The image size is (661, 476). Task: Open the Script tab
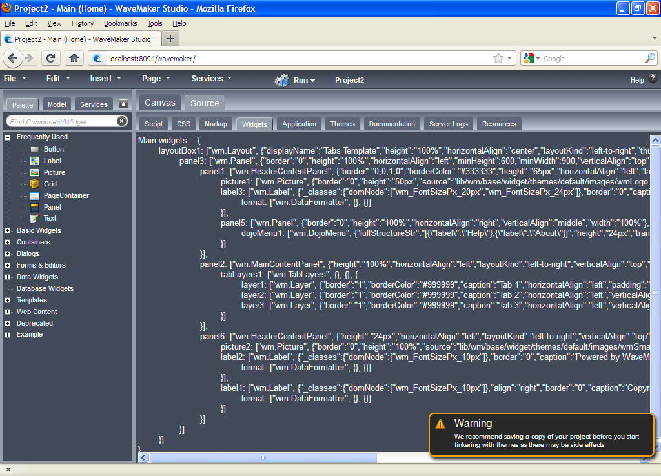tap(154, 124)
